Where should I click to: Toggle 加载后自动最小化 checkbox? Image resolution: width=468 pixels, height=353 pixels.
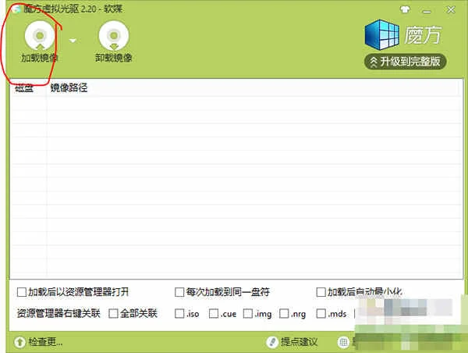click(x=321, y=292)
